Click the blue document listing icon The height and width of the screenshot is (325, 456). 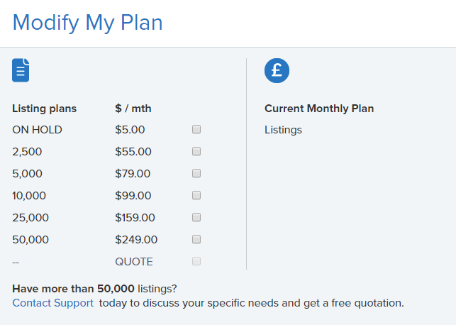pyautogui.click(x=21, y=70)
